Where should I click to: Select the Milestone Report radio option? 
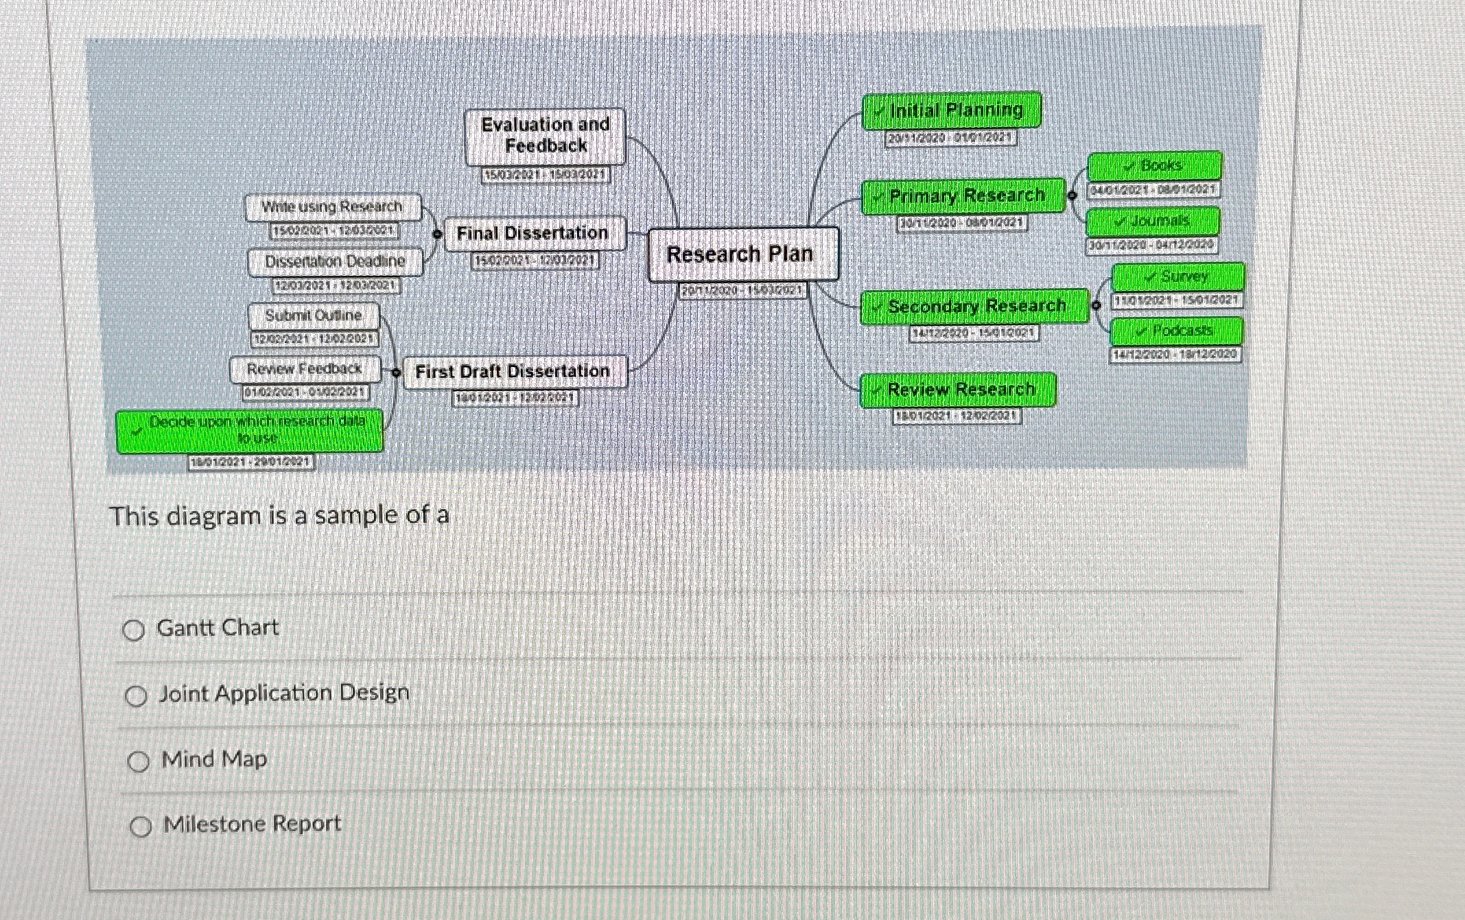[141, 827]
